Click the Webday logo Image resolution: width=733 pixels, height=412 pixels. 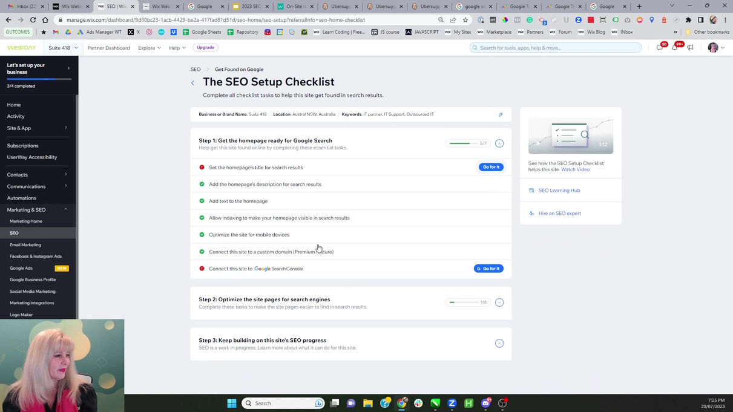21,48
